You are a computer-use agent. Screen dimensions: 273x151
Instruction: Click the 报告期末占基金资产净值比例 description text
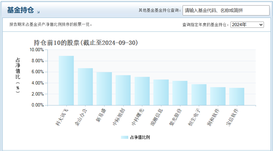coord(51,25)
